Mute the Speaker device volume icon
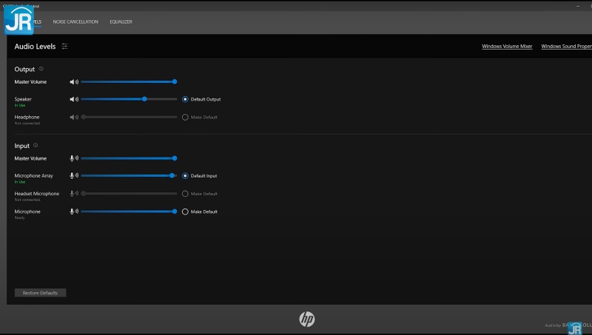592x335 pixels. point(73,99)
